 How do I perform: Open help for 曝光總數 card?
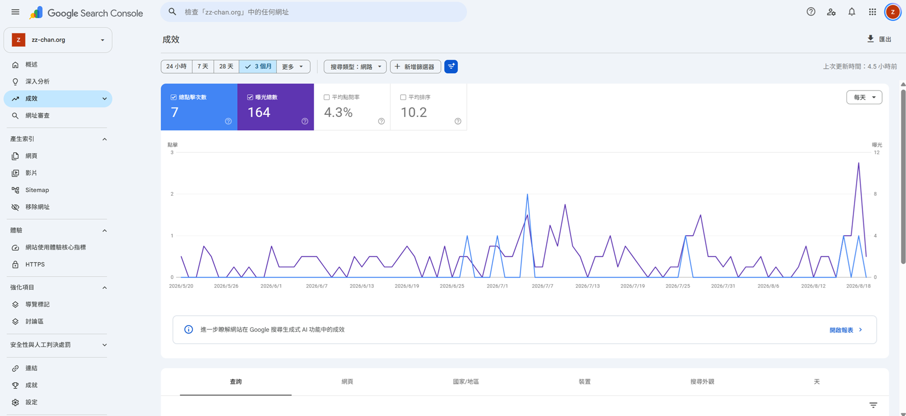305,121
